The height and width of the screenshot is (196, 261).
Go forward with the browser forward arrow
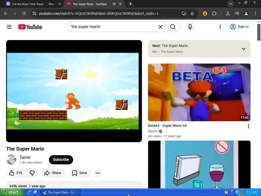point(15,14)
